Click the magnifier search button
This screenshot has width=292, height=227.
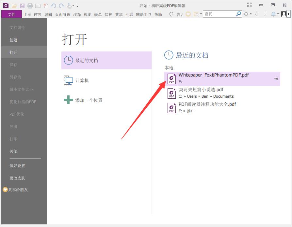pyautogui.click(x=238, y=14)
